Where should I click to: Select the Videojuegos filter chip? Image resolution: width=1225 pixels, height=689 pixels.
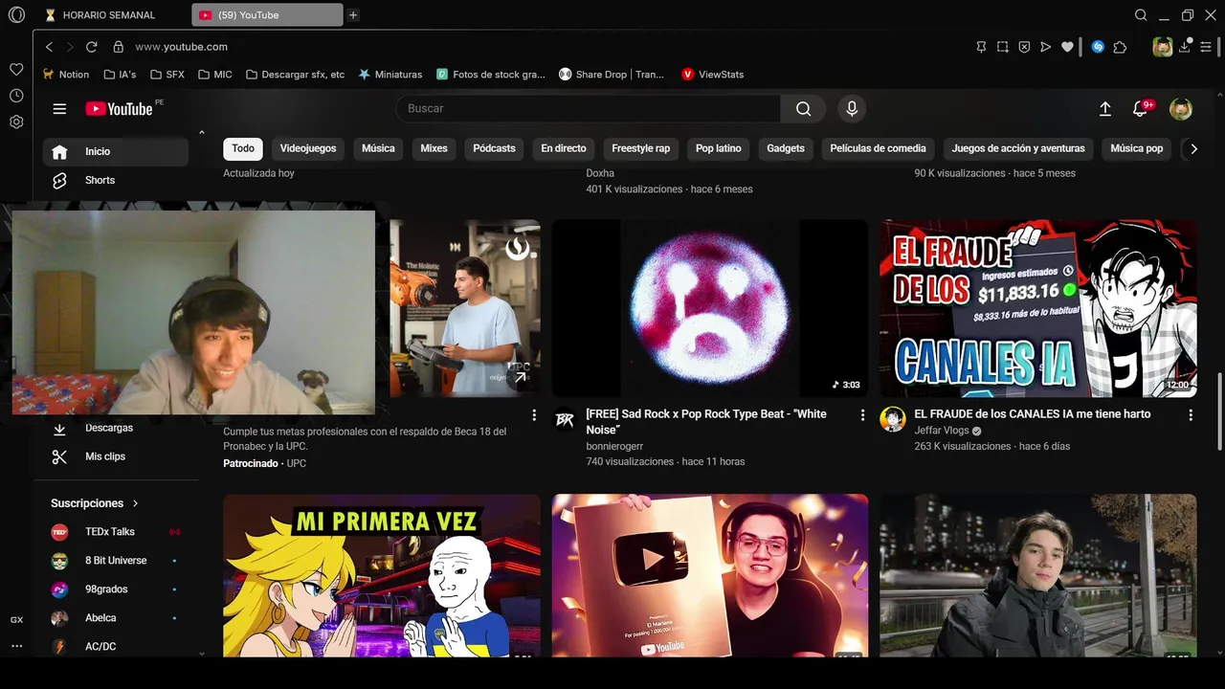[308, 148]
